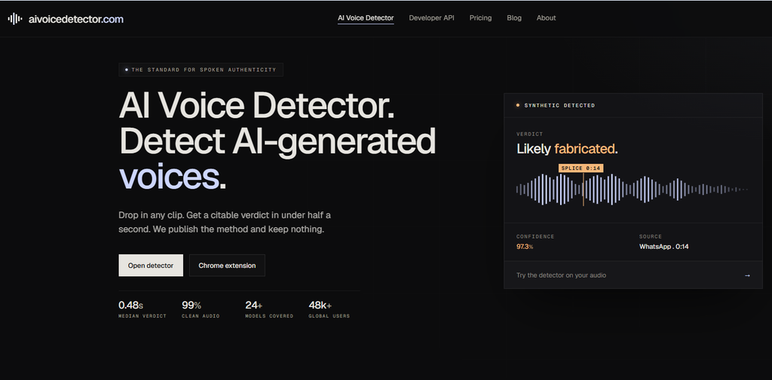Click the 'Likely fabricated.' verdict text
The width and height of the screenshot is (772, 380).
point(567,149)
